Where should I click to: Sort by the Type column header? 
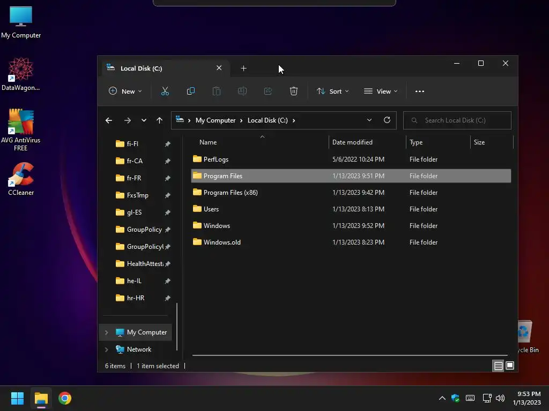[x=416, y=142]
